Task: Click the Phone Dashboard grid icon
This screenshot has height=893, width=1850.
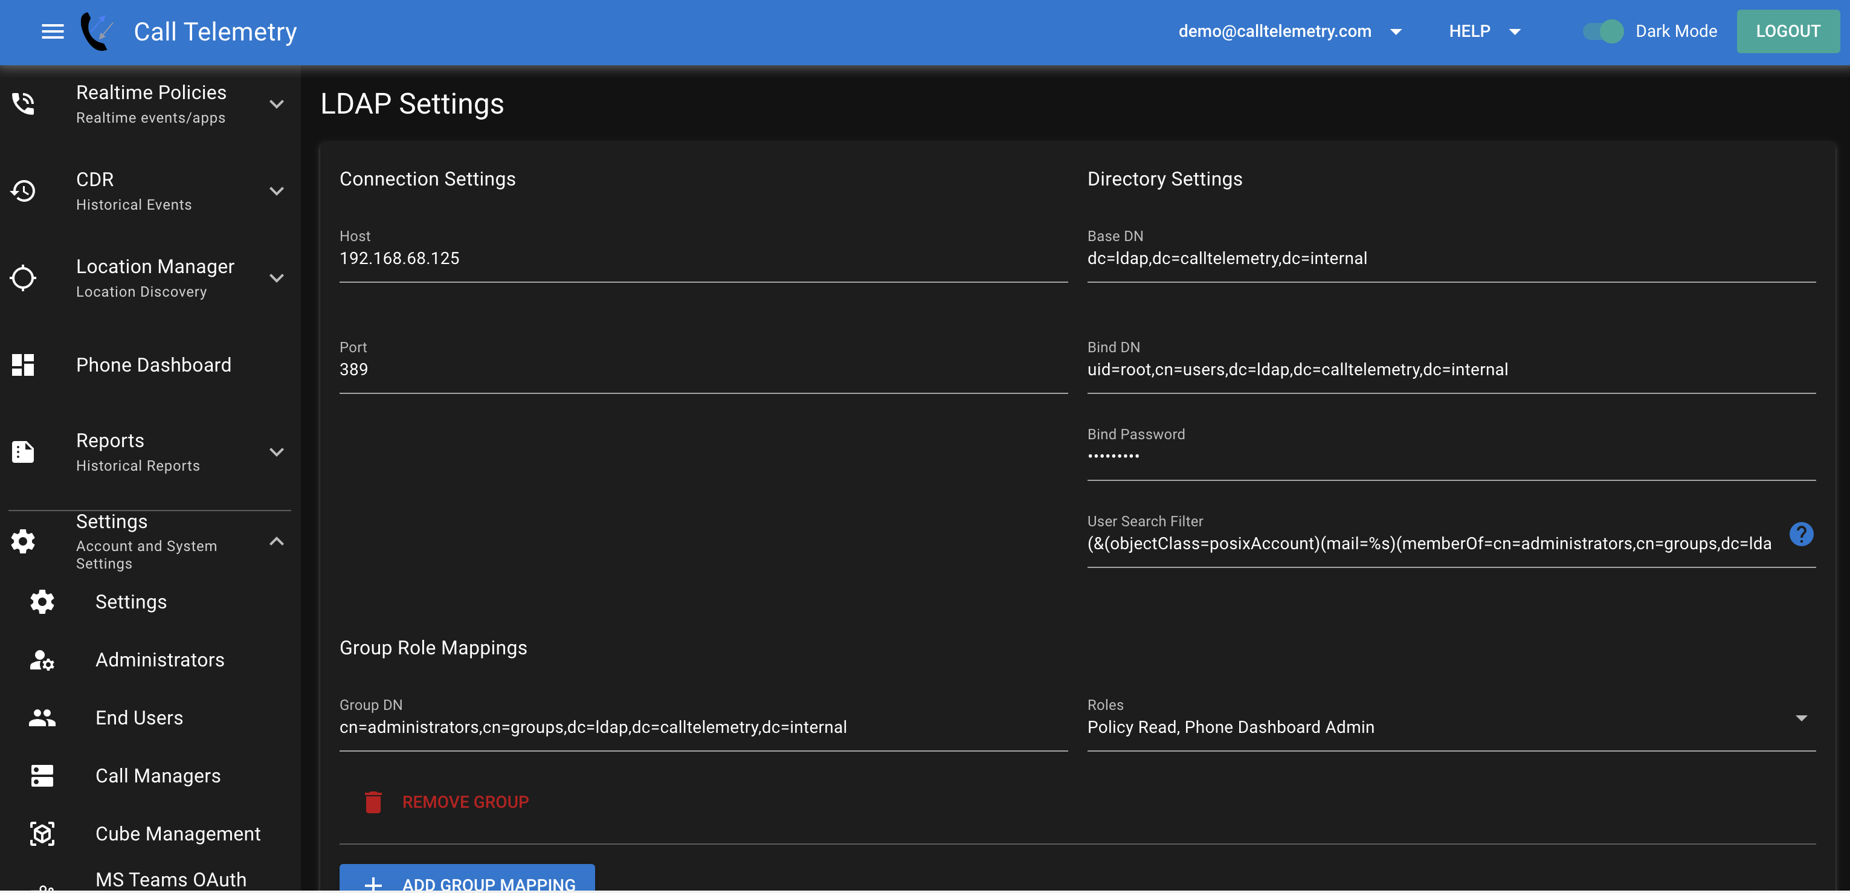Action: (x=23, y=365)
